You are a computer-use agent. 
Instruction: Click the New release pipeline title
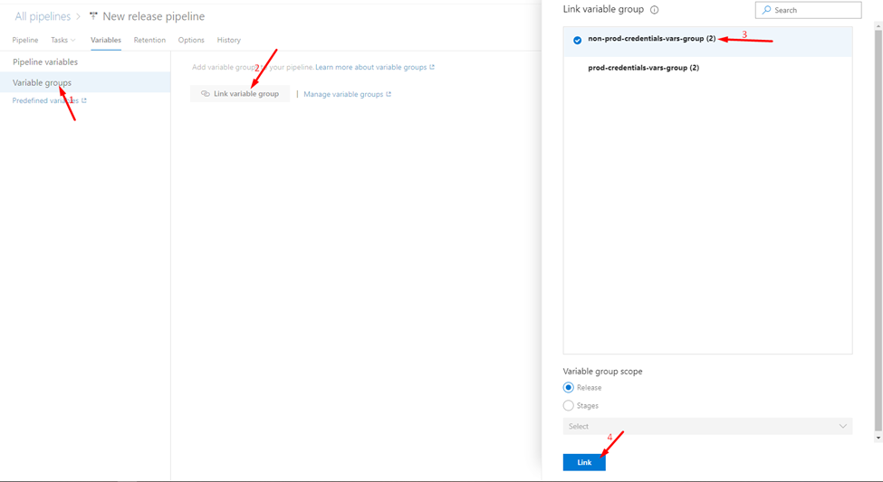(154, 16)
